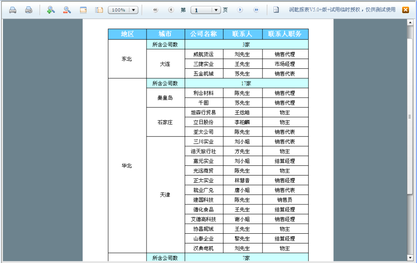
Task: Select the 华北 region cell
Action: [x=127, y=166]
